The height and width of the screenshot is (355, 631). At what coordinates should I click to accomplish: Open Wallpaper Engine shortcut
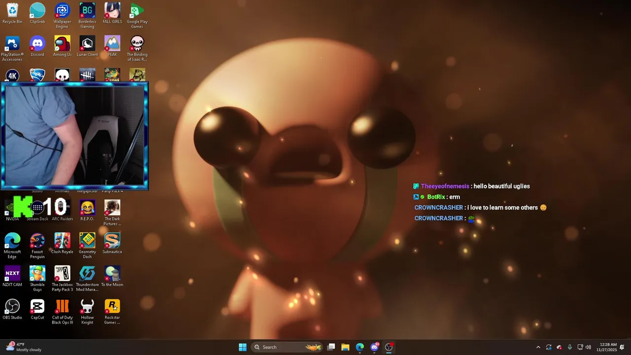pos(62,15)
